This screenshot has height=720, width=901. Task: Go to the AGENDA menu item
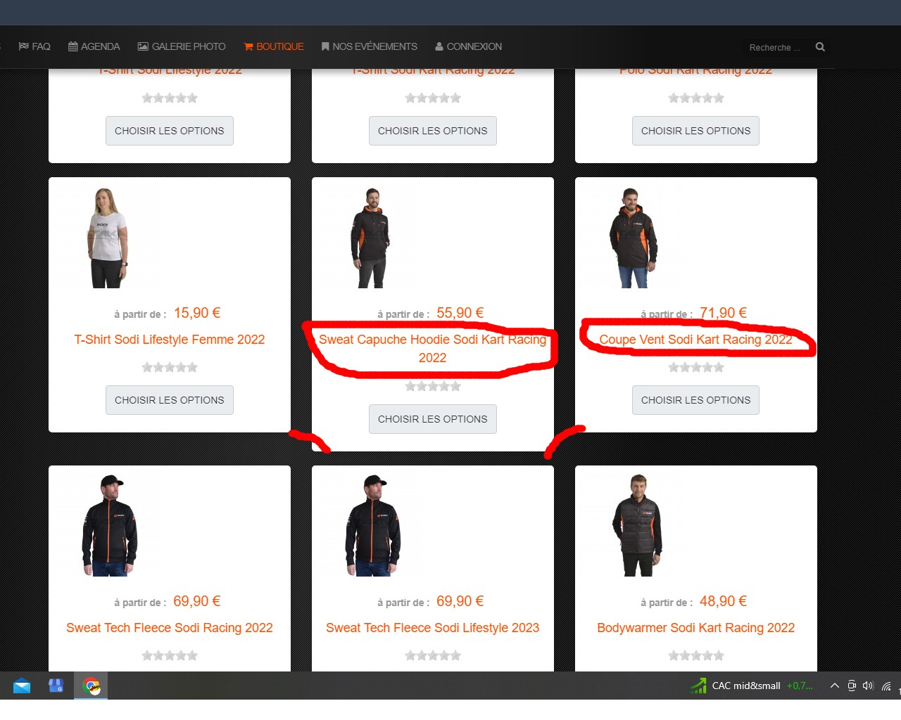point(94,46)
